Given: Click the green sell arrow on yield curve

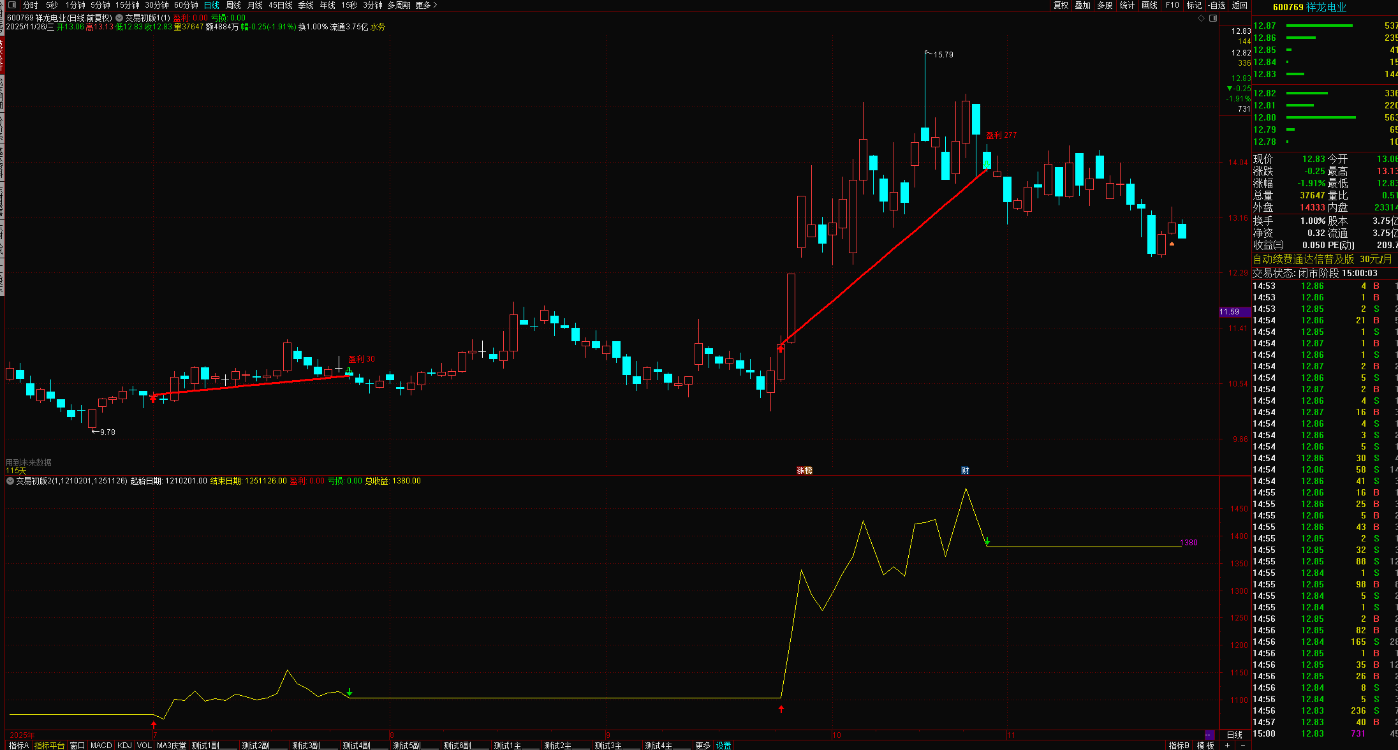Looking at the screenshot, I should 987,541.
